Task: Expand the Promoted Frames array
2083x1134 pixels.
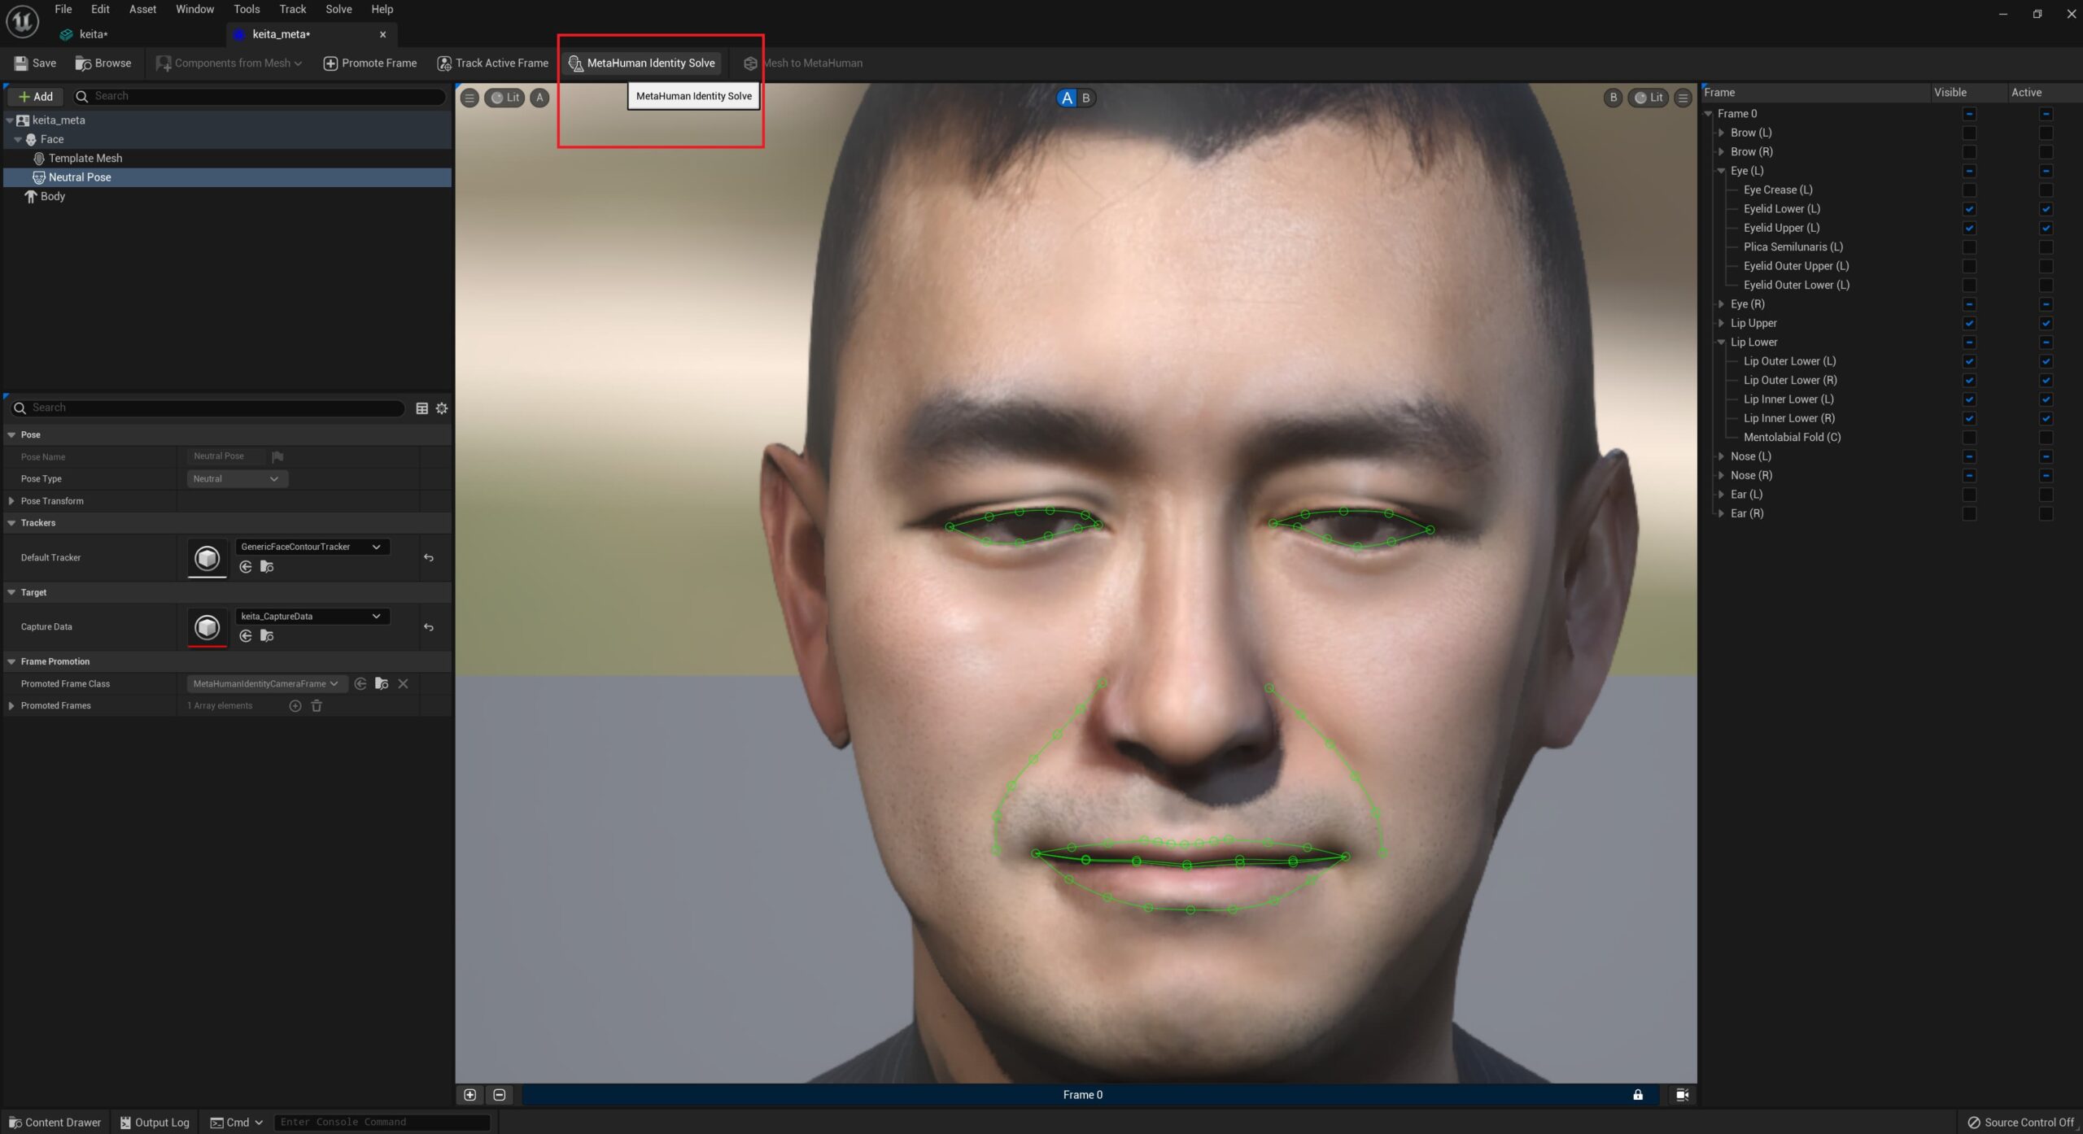Action: pos(11,706)
